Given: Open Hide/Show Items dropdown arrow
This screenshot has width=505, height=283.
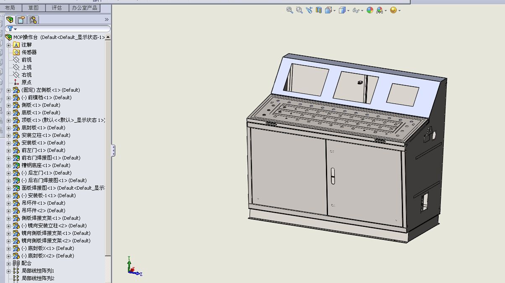Looking at the screenshot, I should 362,11.
